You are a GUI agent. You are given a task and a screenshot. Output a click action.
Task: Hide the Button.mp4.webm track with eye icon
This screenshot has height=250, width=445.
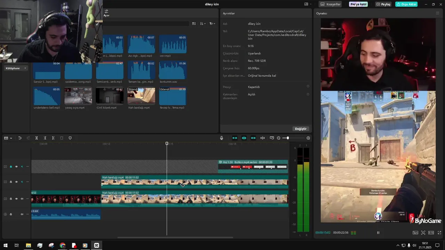point(16,167)
